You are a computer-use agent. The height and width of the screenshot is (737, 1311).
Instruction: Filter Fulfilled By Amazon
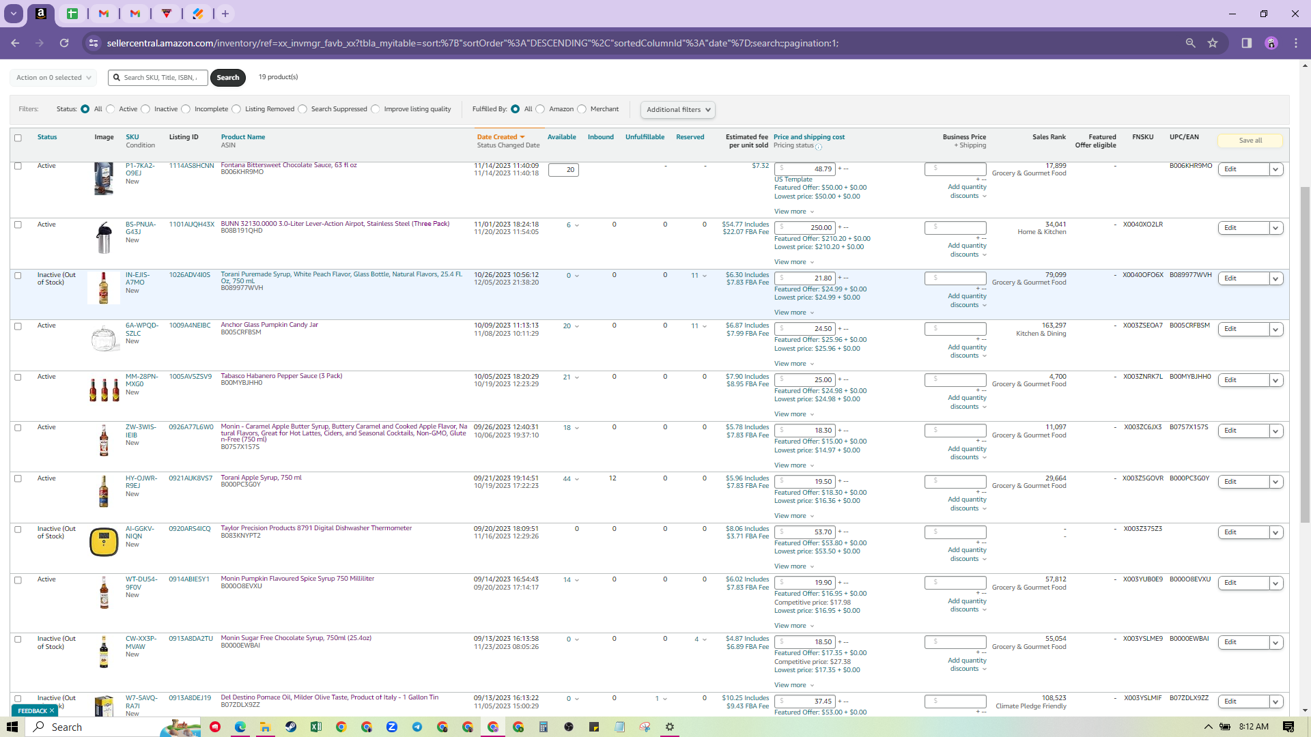540,109
